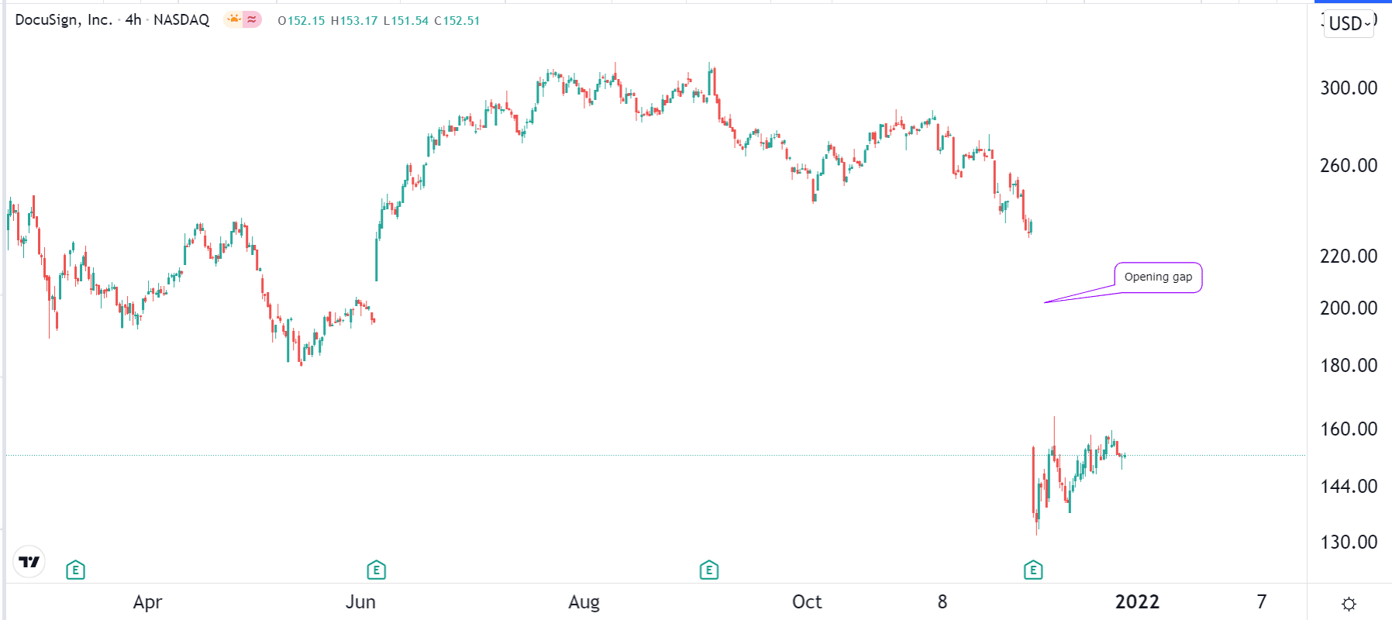The height and width of the screenshot is (620, 1392).
Task: Click the NASDAQ exchange label
Action: (x=181, y=20)
